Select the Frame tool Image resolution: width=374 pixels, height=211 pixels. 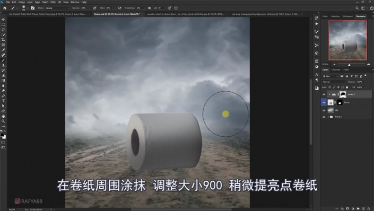(3, 45)
